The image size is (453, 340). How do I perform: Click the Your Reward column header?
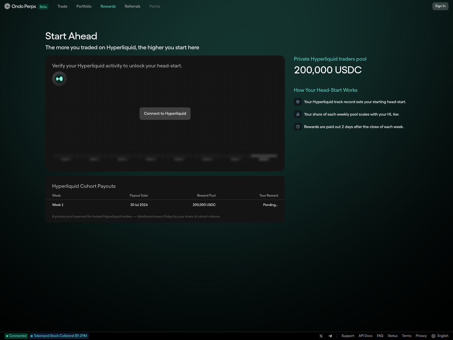coord(269,195)
